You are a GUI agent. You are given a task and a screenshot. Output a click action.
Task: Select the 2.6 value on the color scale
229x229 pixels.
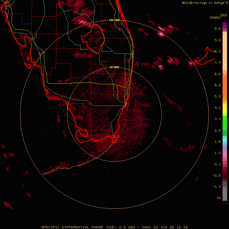click(218, 131)
